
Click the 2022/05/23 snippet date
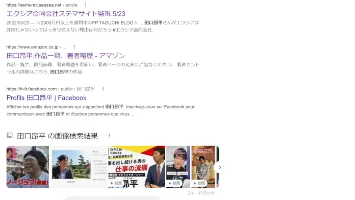[x=18, y=22]
